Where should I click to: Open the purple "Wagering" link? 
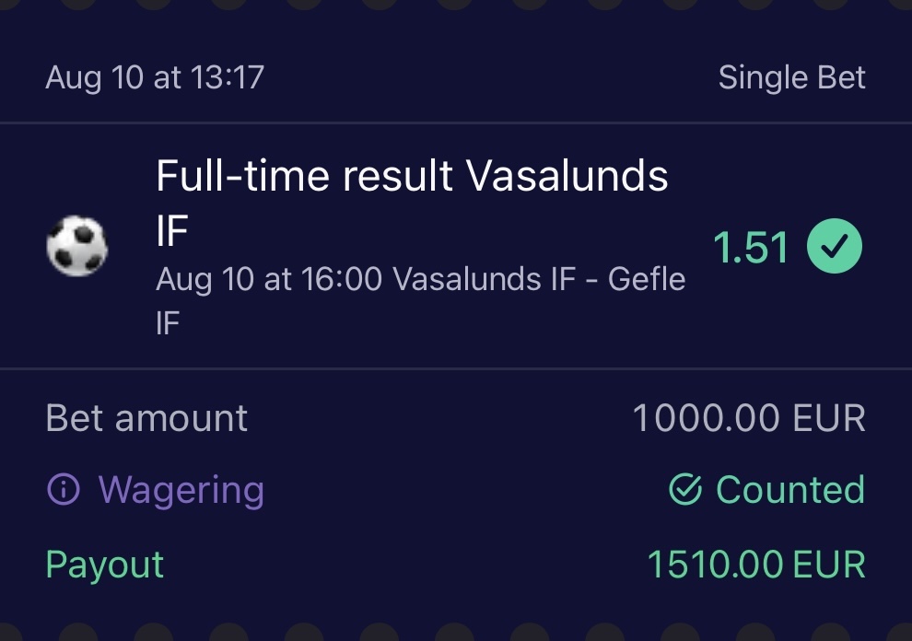click(x=181, y=491)
